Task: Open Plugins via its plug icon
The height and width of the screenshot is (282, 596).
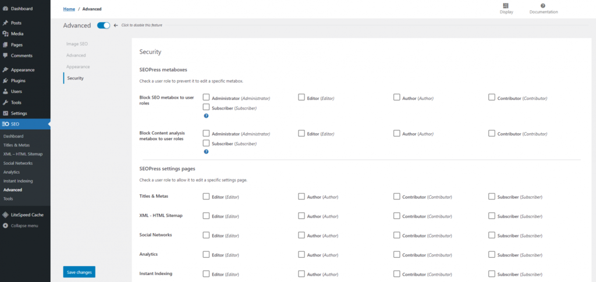Action: pos(5,81)
